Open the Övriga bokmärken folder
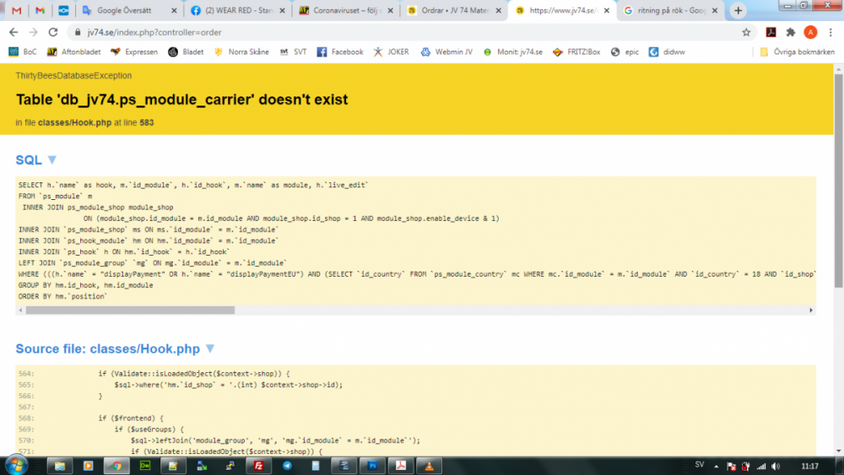The height and width of the screenshot is (475, 844). pos(798,52)
